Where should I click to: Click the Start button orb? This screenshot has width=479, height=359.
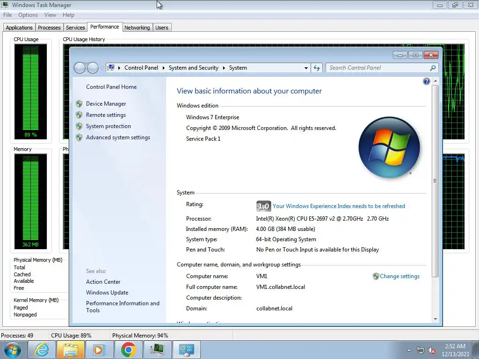tap(13, 350)
